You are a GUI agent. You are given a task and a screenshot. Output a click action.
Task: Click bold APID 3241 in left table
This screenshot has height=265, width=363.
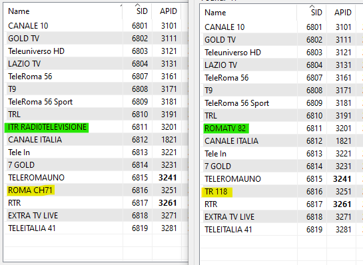coord(168,178)
